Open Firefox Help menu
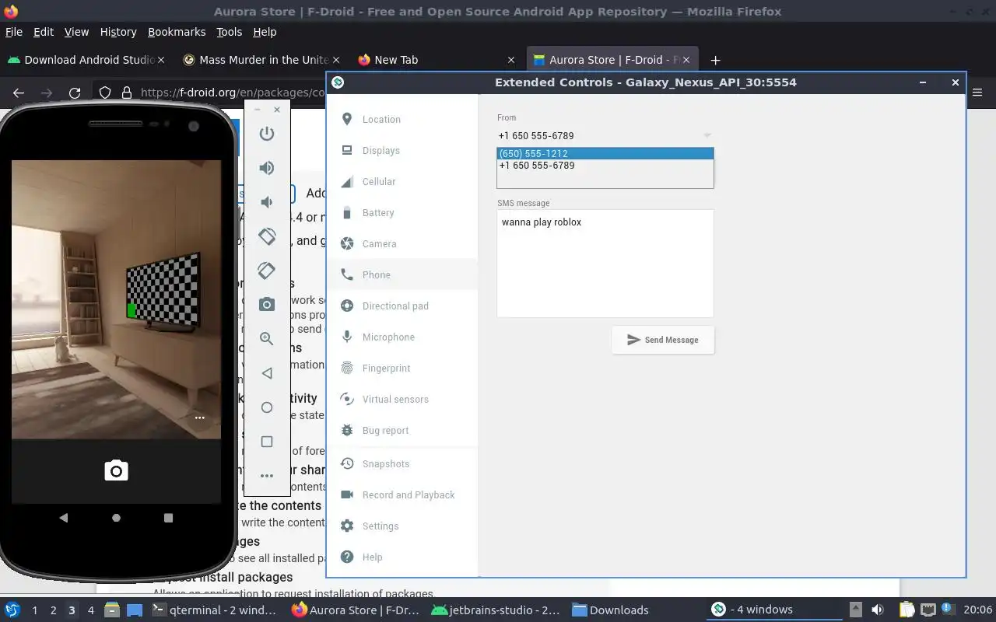The height and width of the screenshot is (622, 996). [265, 32]
